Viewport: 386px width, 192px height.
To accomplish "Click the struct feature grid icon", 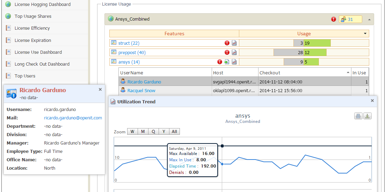I will [114, 43].
